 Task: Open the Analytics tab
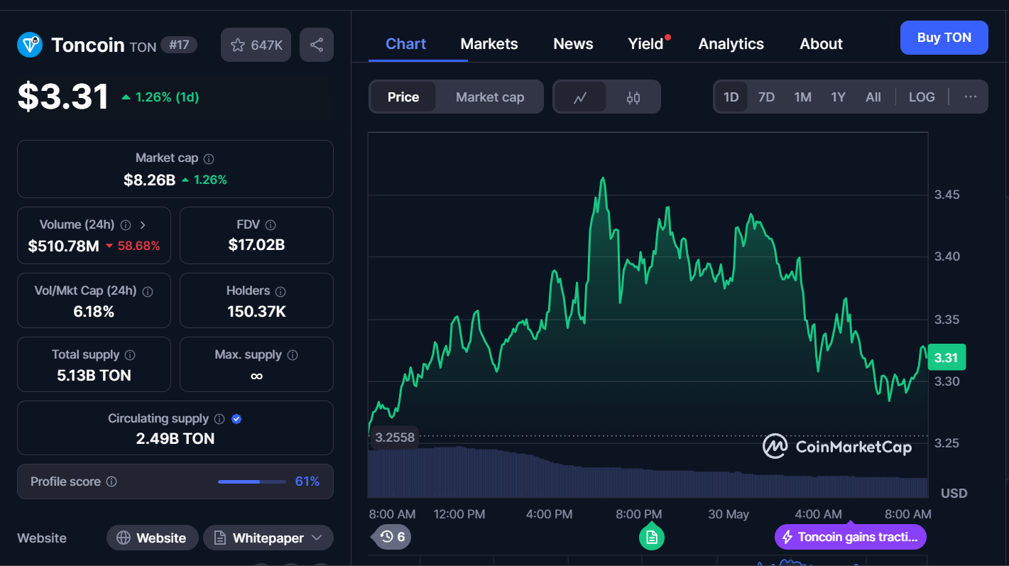click(731, 44)
